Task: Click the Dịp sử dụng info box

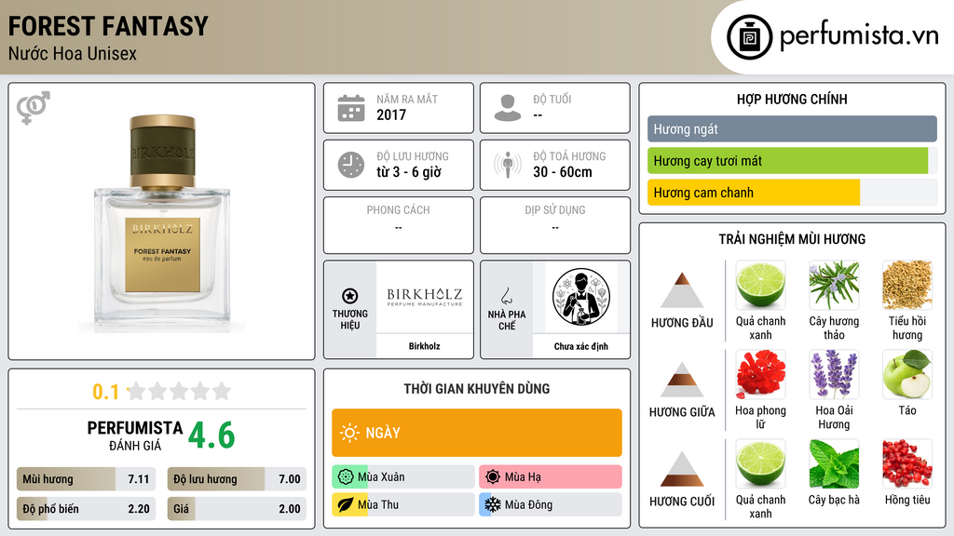Action: point(555,225)
